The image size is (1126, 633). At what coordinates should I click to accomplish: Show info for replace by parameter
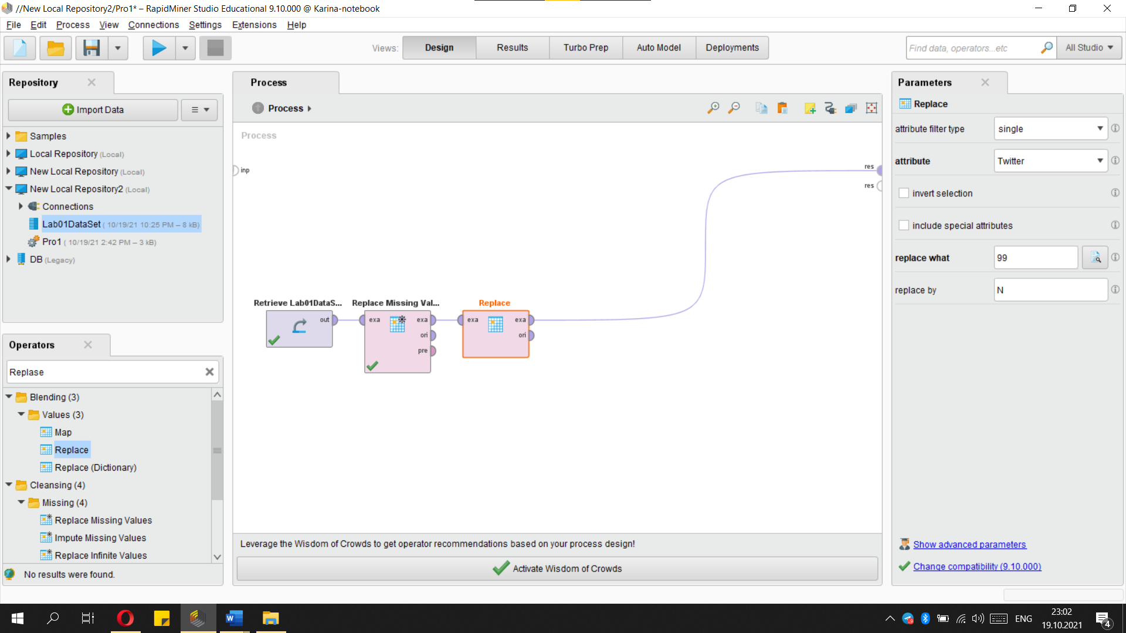[x=1115, y=290]
